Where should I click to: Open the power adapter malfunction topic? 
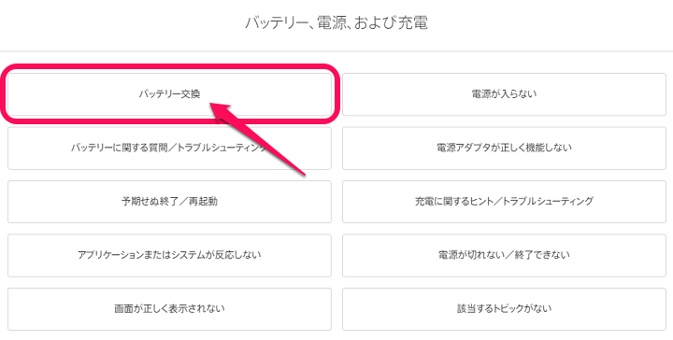pyautogui.click(x=504, y=148)
